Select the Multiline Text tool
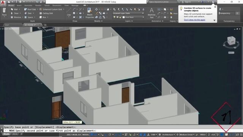 [151, 13]
